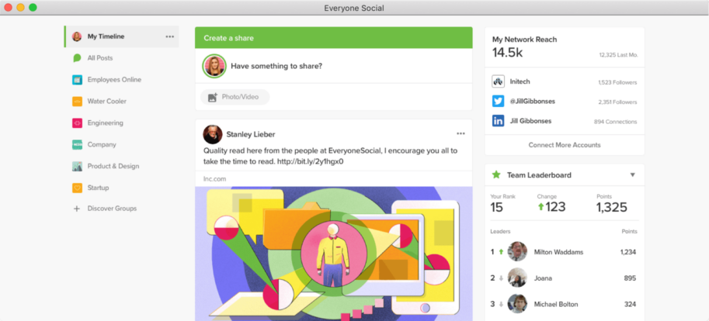Screen dimensions: 709x321
Task: Select the Water Cooler orange icon
Action: coord(77,102)
